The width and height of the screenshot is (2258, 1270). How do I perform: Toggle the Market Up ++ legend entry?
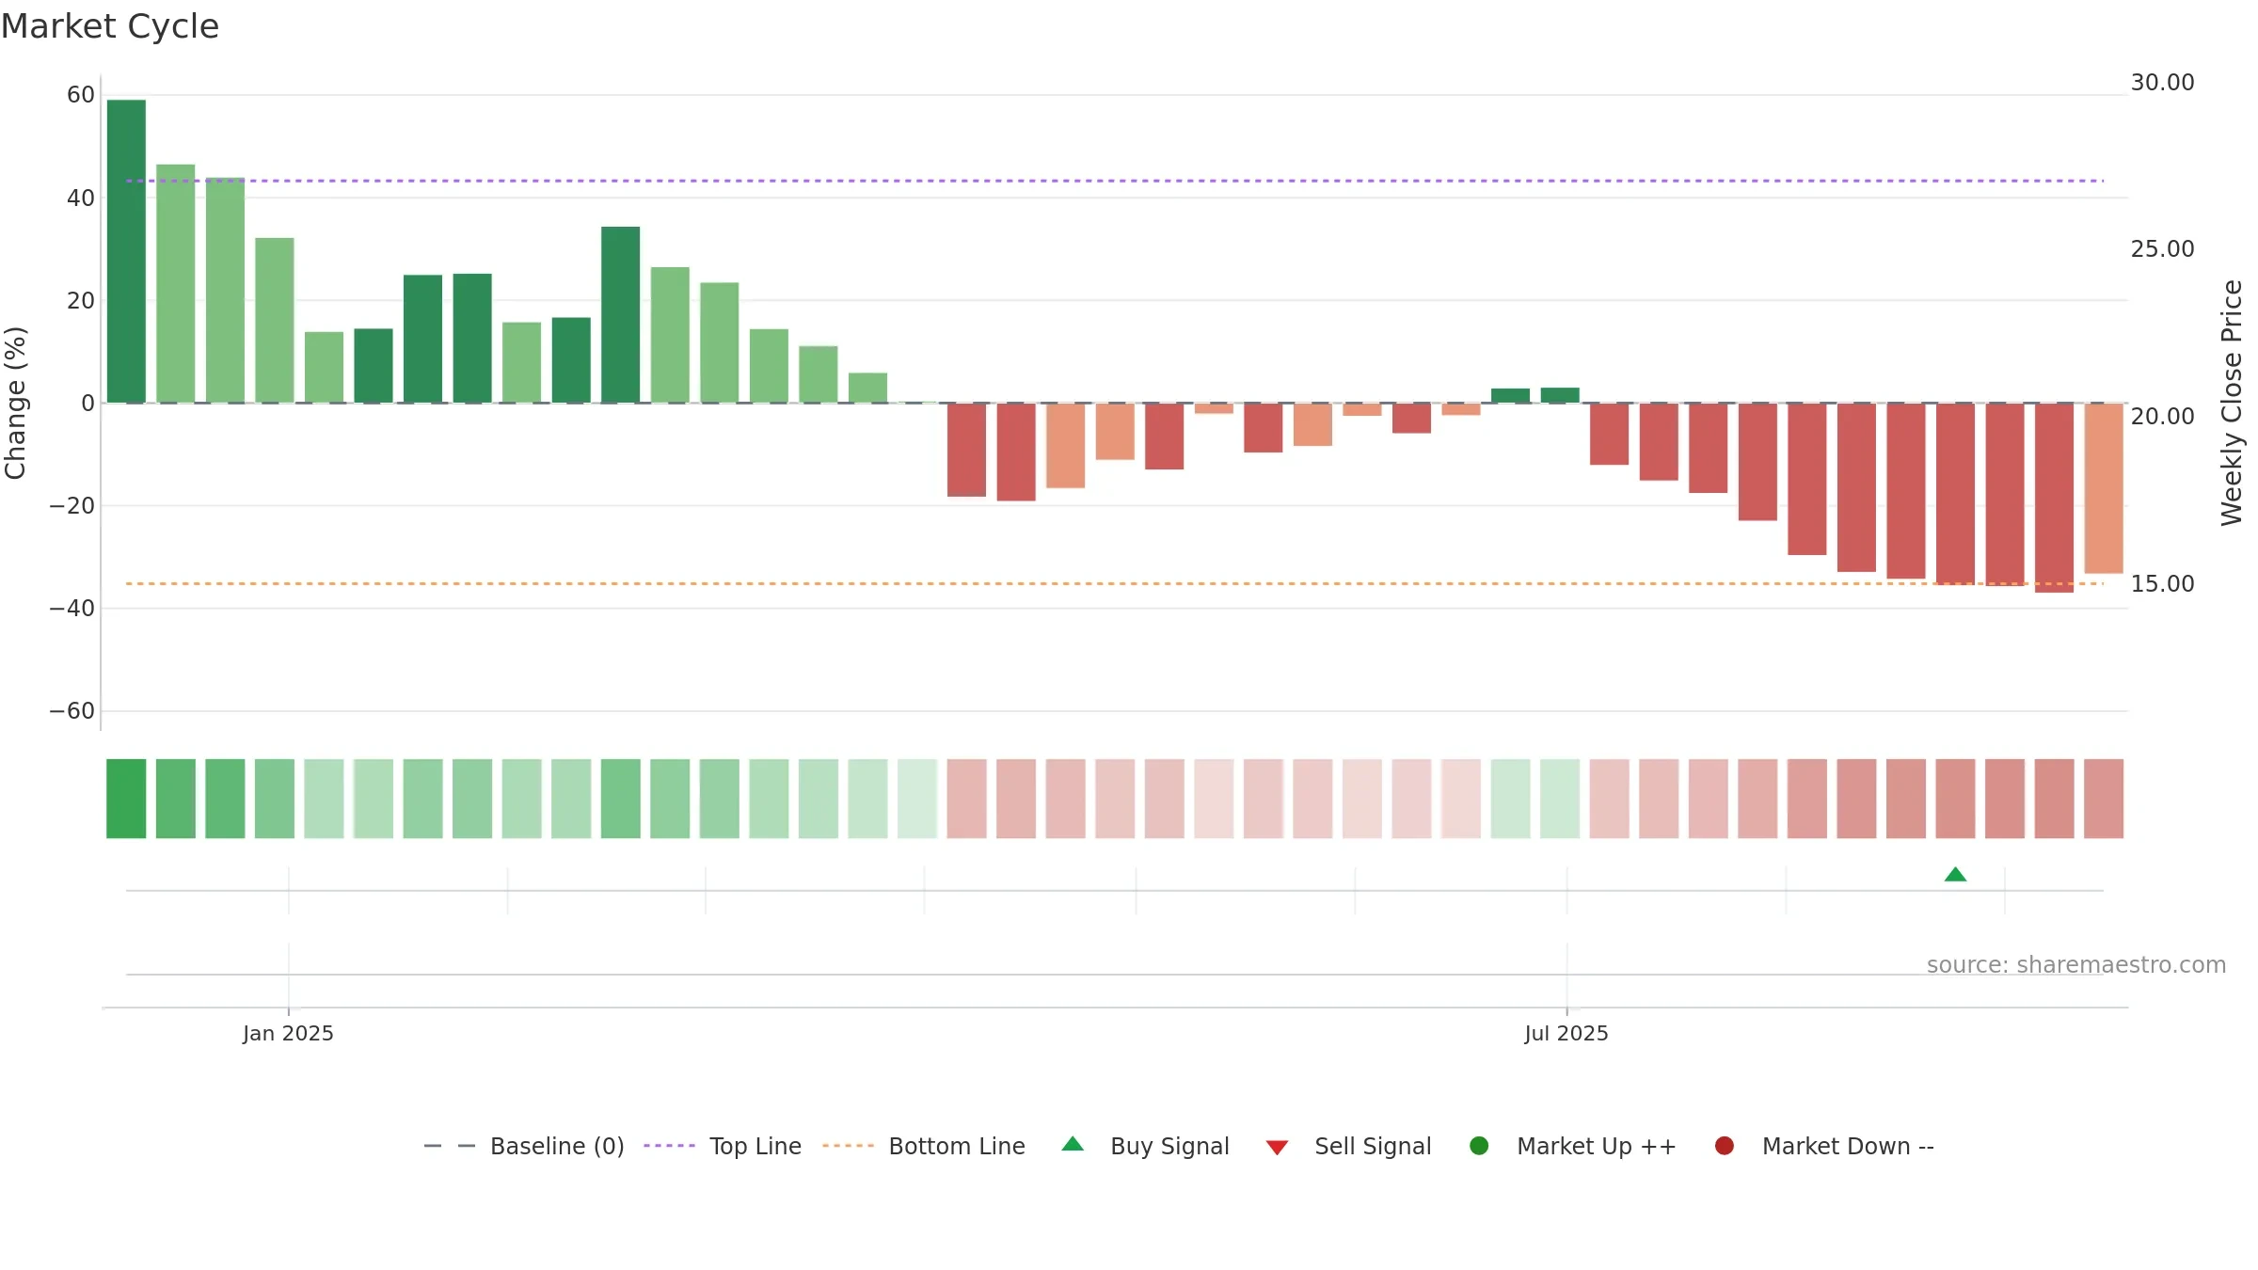tap(1572, 1146)
